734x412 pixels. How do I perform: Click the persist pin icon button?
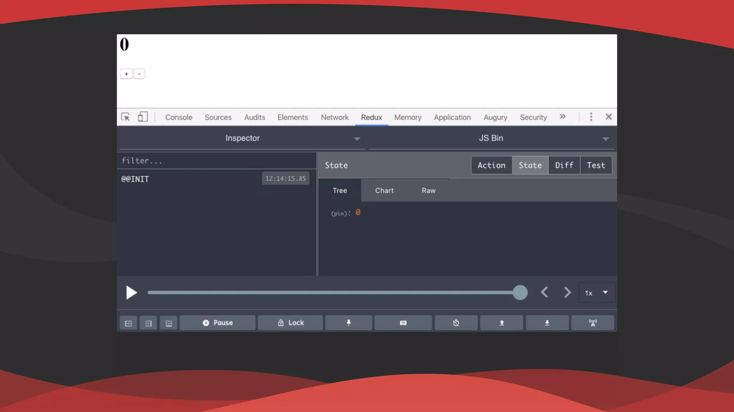click(348, 323)
